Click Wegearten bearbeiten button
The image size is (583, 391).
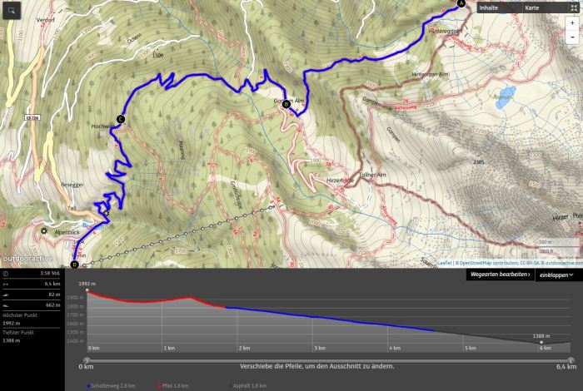(500, 275)
